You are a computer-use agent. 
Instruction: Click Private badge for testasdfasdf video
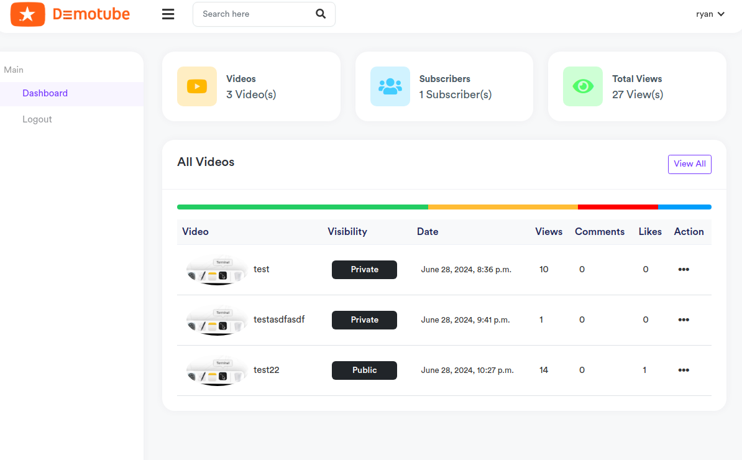tap(364, 320)
